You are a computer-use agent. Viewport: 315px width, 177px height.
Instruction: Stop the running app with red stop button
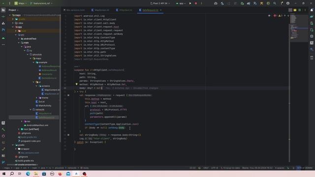click(x=196, y=3)
